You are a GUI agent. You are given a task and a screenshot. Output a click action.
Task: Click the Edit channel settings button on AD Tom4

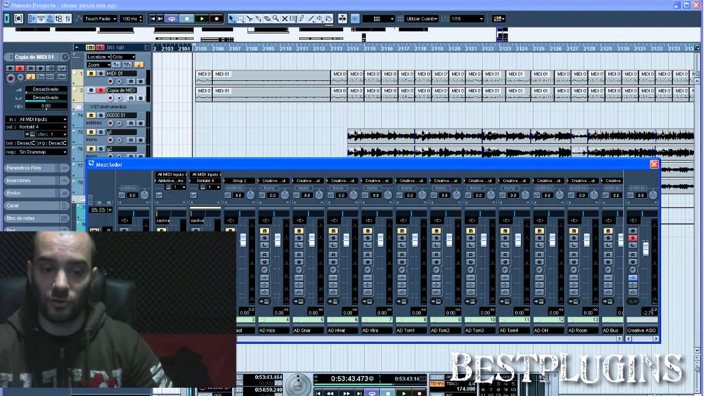(505, 270)
